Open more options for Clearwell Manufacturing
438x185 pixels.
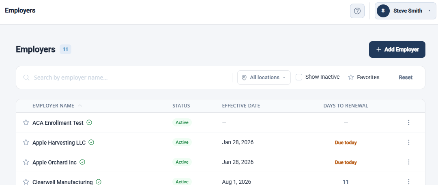tap(409, 182)
